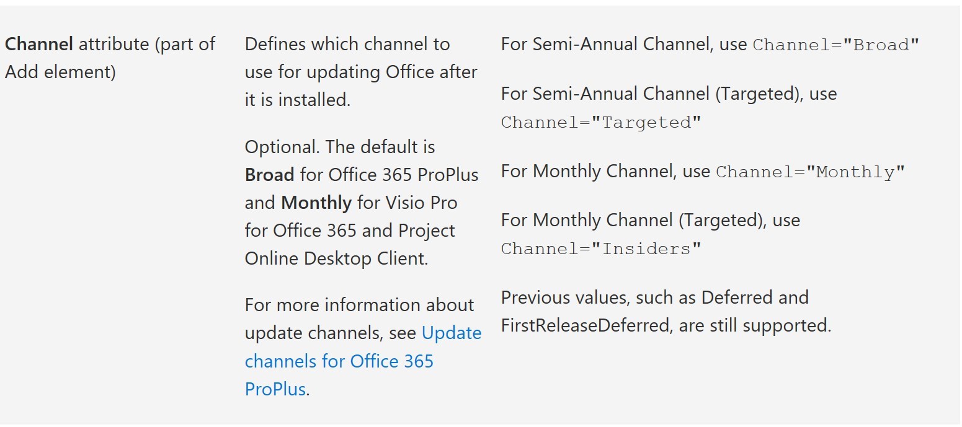Viewport: 962px width, 427px height.
Task: Click the Channel="Monthly" code snippet
Action: pos(810,172)
